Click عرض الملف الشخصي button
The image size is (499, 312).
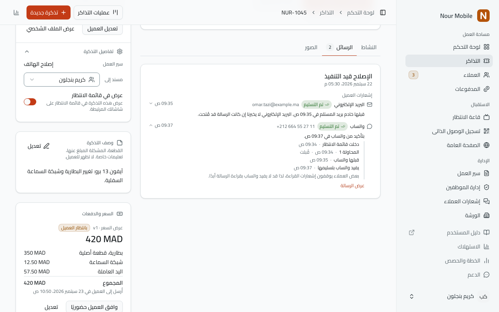51,28
